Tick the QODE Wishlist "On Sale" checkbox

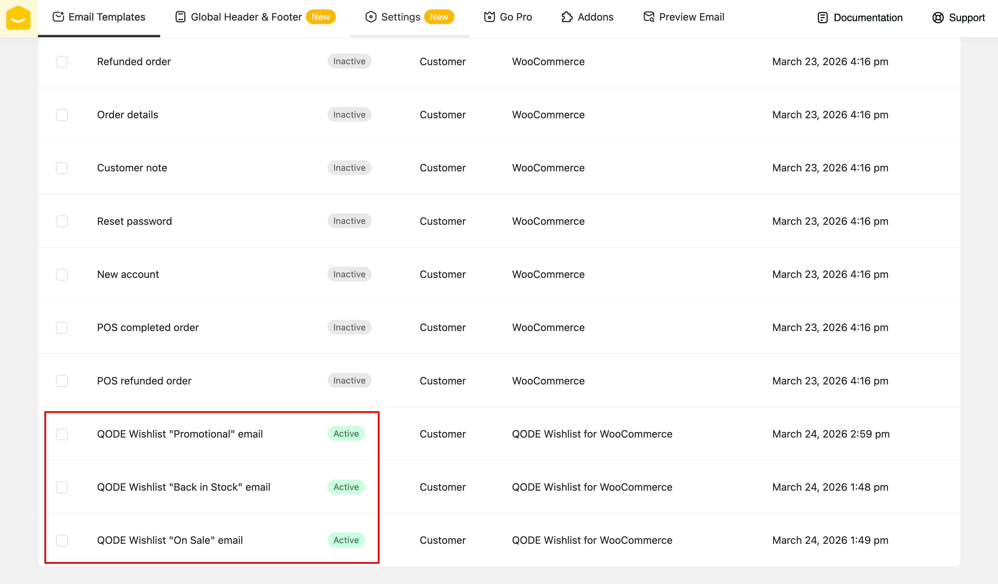[x=62, y=540]
